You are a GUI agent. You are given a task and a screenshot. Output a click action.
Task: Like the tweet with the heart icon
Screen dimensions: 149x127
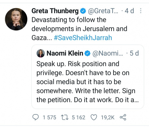point(94,117)
